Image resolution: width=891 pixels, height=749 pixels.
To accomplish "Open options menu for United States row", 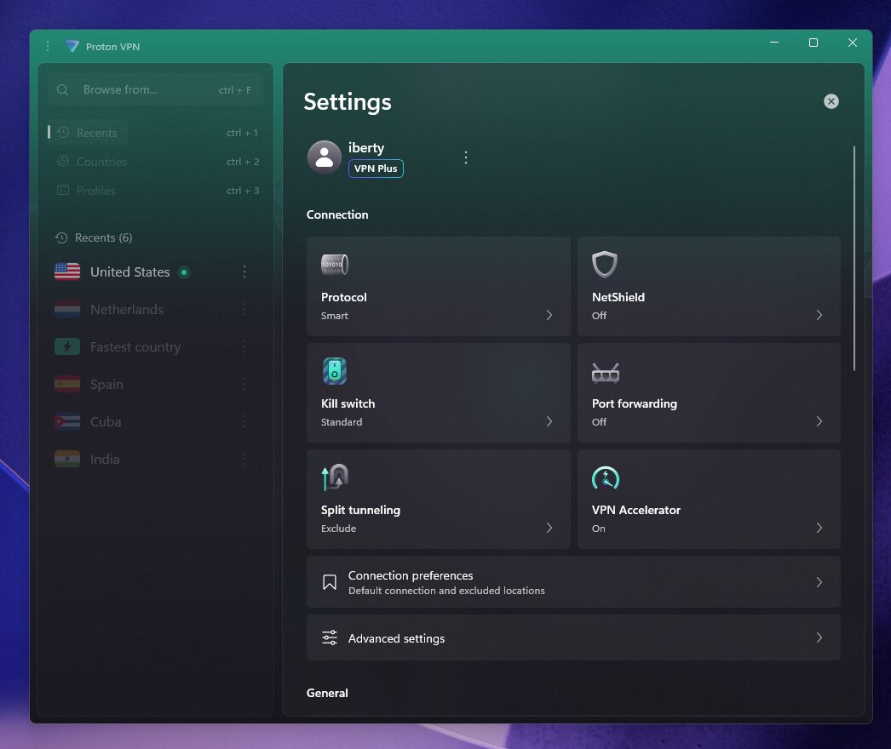I will 244,272.
